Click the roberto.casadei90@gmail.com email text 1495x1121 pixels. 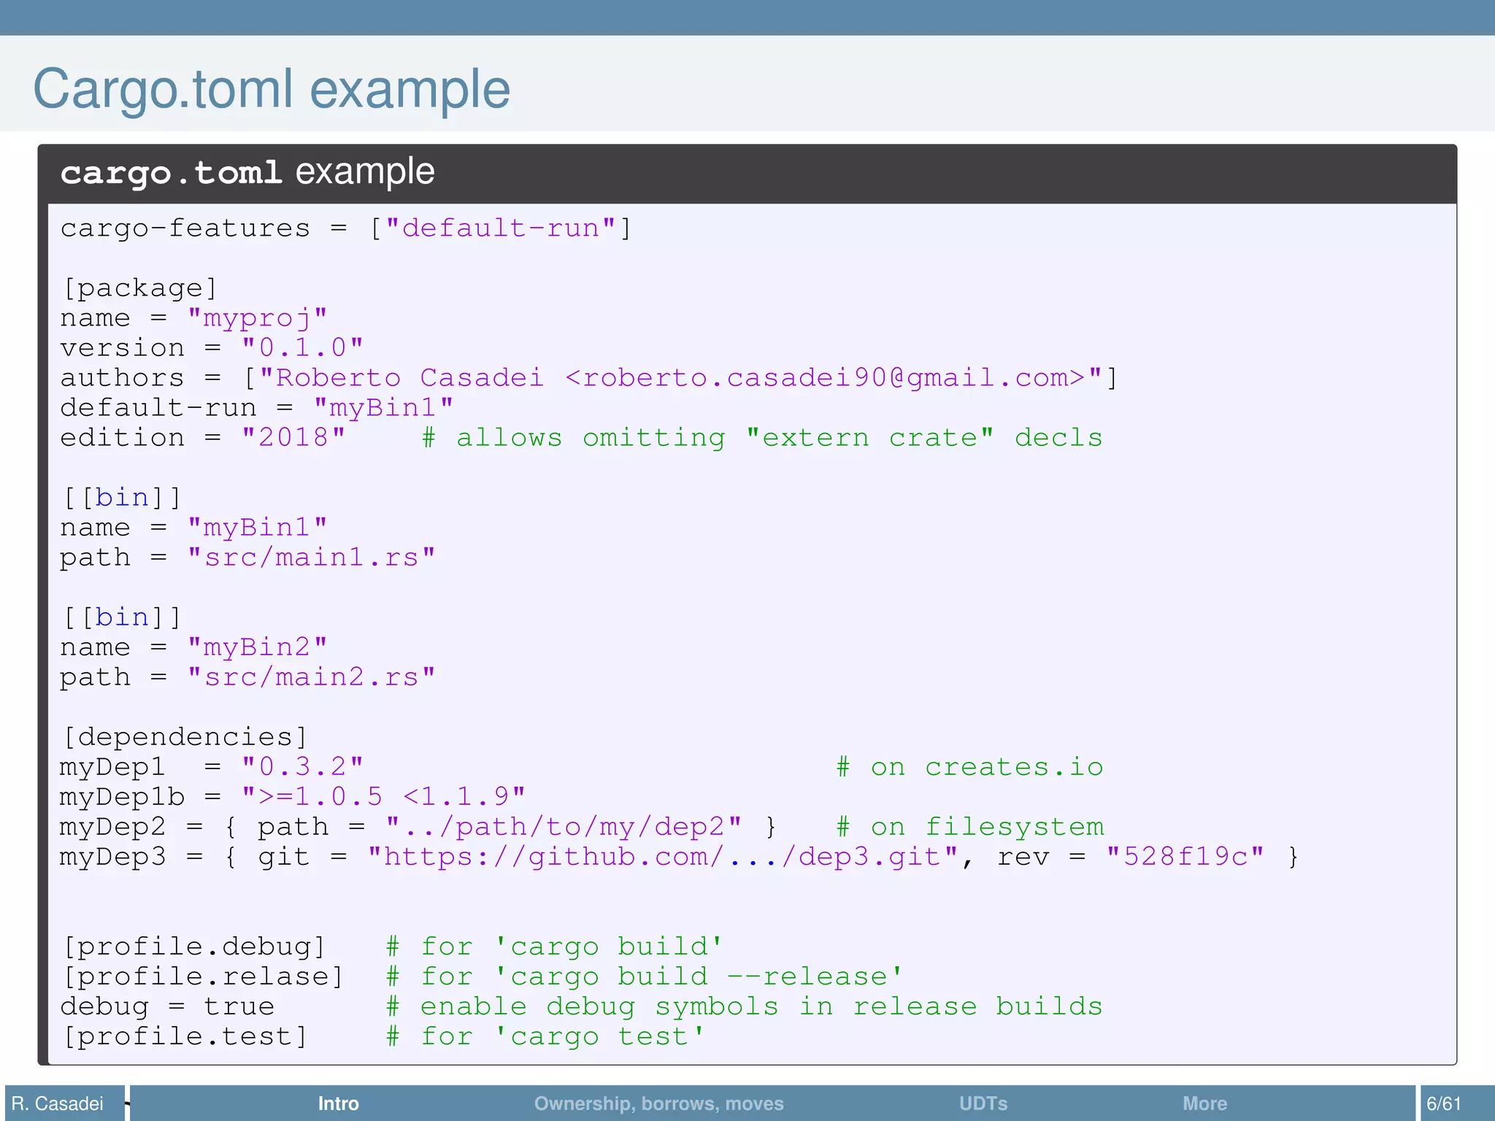tap(825, 378)
